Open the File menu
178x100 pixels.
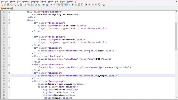2,2
